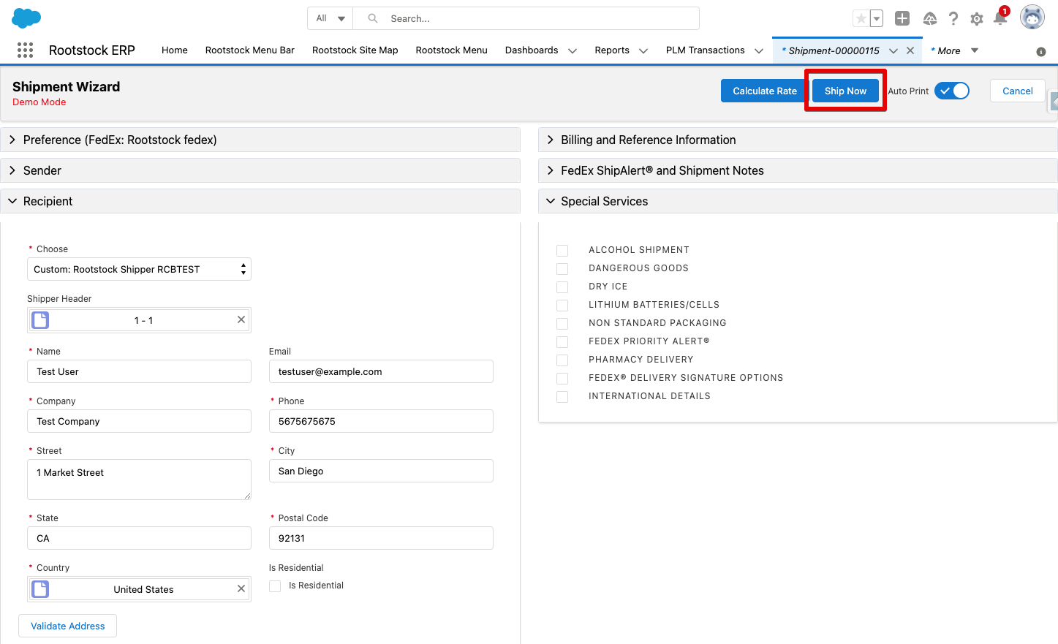Viewport: 1058px width, 644px height.
Task: Toggle the Auto Print switch
Action: click(952, 91)
